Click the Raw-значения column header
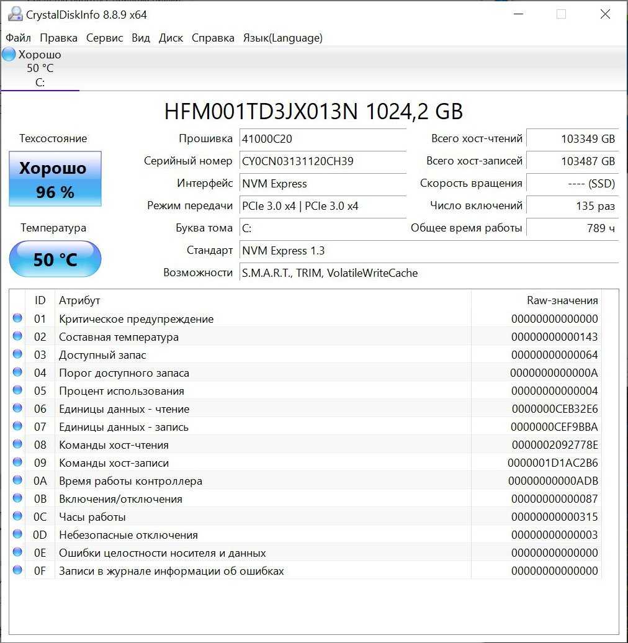The image size is (628, 643). point(562,300)
